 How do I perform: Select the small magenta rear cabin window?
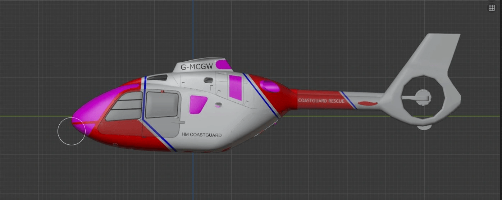click(198, 103)
